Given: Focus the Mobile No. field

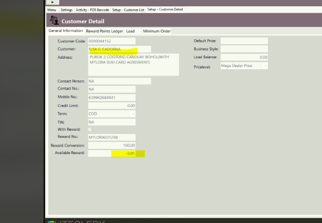Looking at the screenshot, I should click(111, 98).
